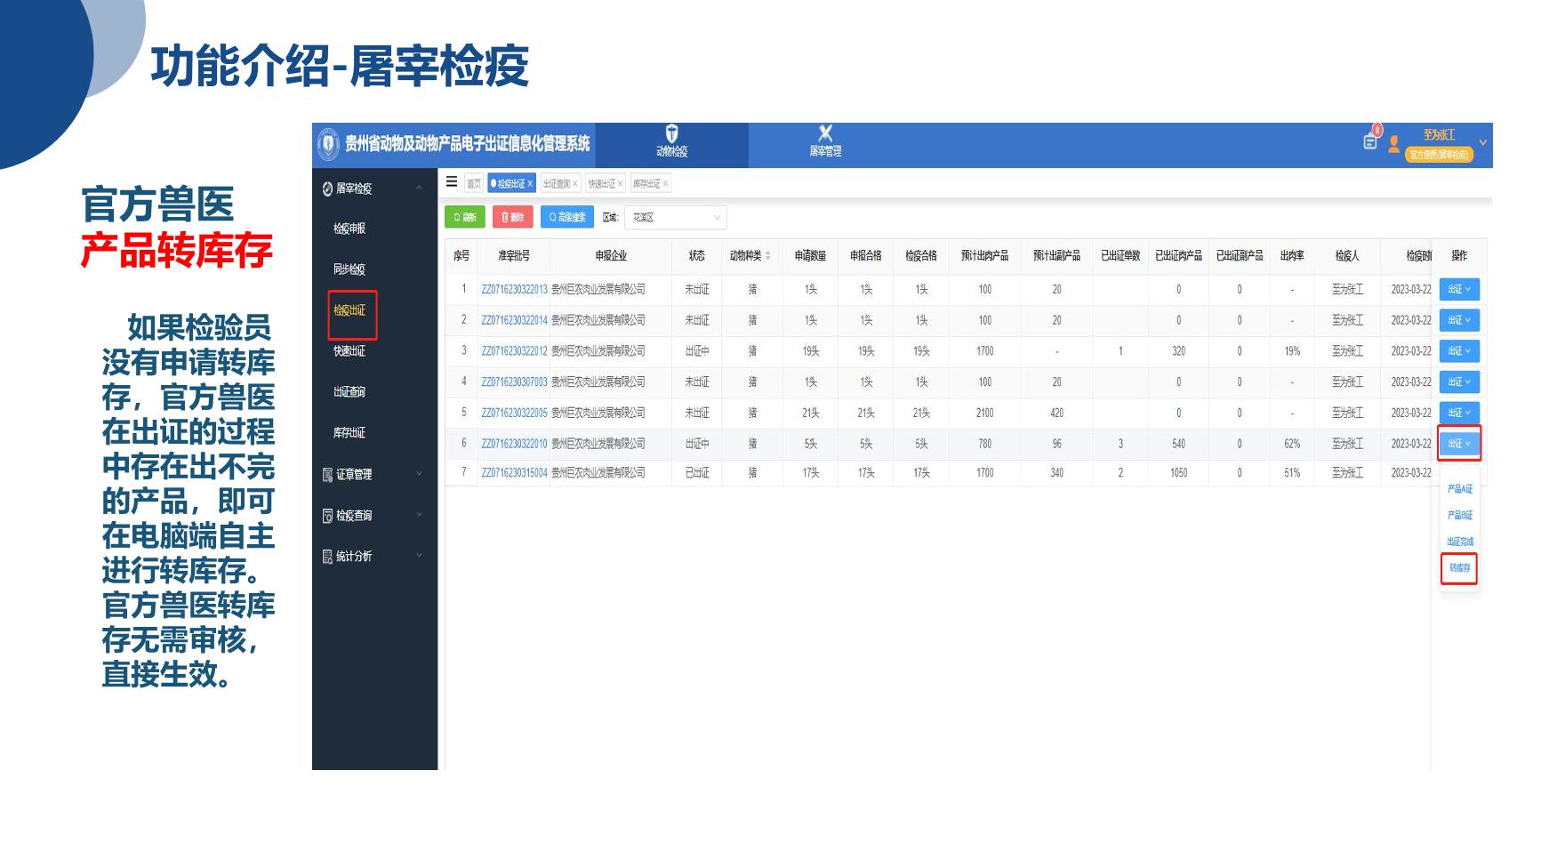1541x867 pixels.
Task: Open 高级搜索 advanced search
Action: (x=567, y=218)
